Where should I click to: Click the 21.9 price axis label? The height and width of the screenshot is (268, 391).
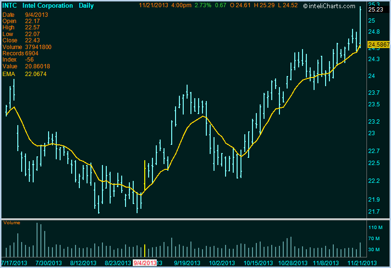pyautogui.click(x=374, y=199)
